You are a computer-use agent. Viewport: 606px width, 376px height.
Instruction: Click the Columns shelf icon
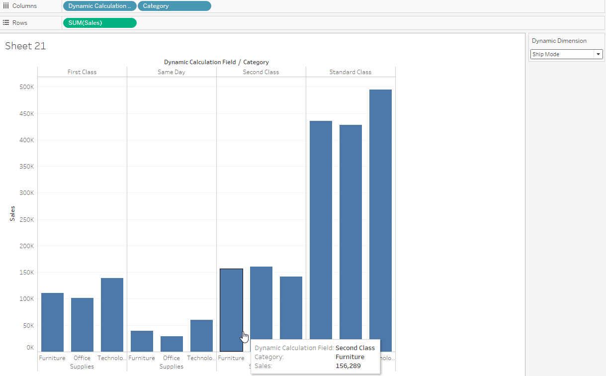(x=6, y=6)
